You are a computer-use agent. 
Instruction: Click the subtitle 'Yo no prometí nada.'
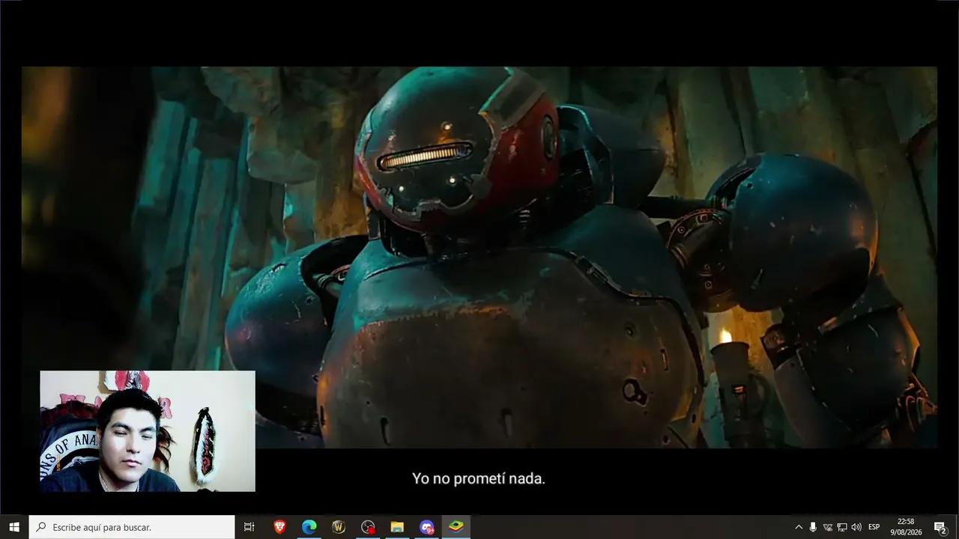pyautogui.click(x=479, y=478)
